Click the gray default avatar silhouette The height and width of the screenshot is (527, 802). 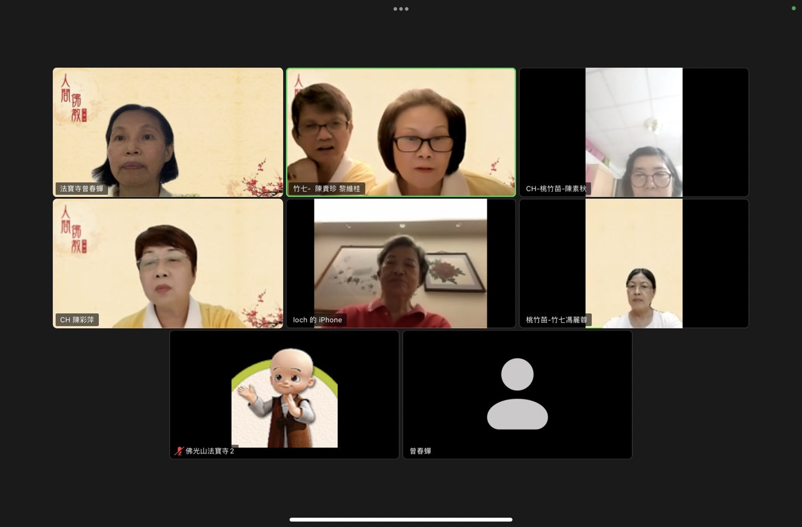[x=517, y=394]
